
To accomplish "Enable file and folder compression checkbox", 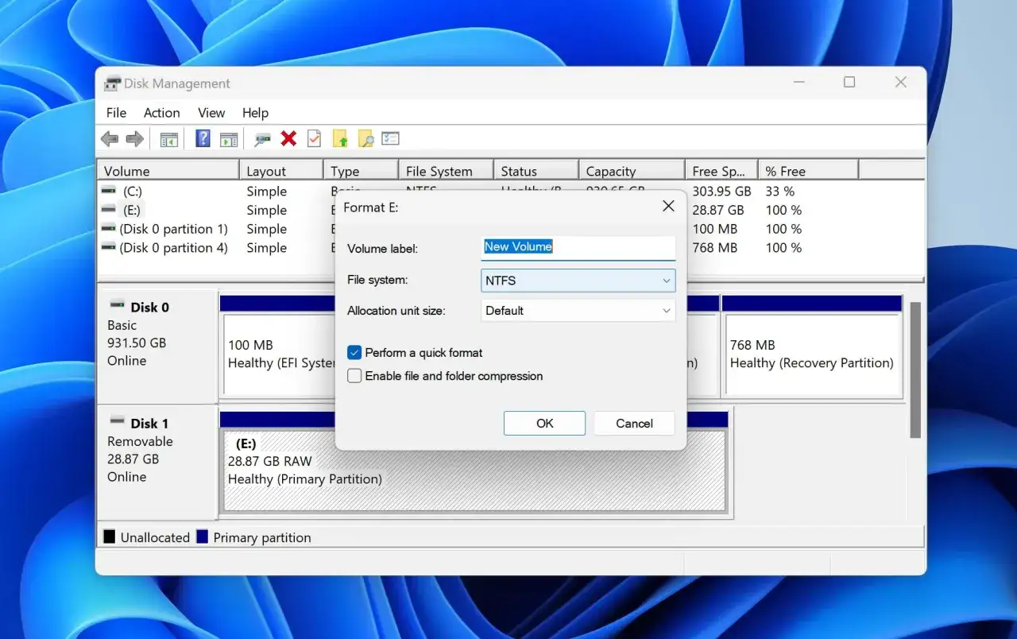I will pyautogui.click(x=354, y=376).
